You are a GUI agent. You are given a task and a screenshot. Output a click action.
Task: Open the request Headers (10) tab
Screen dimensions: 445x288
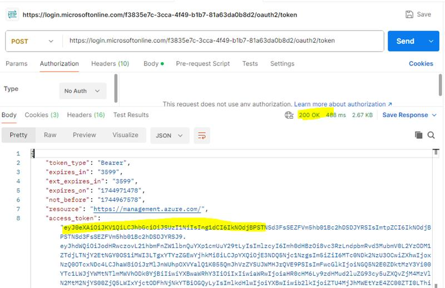click(110, 64)
